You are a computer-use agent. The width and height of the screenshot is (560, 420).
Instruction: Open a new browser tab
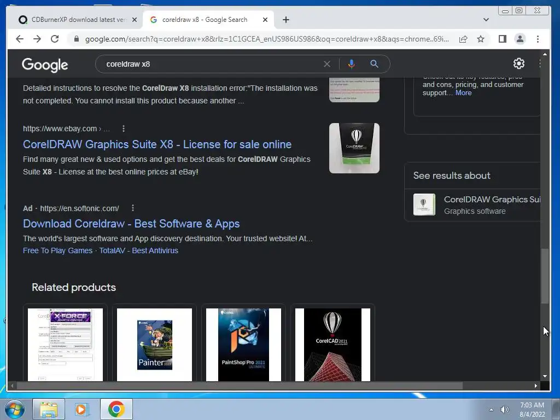click(285, 20)
